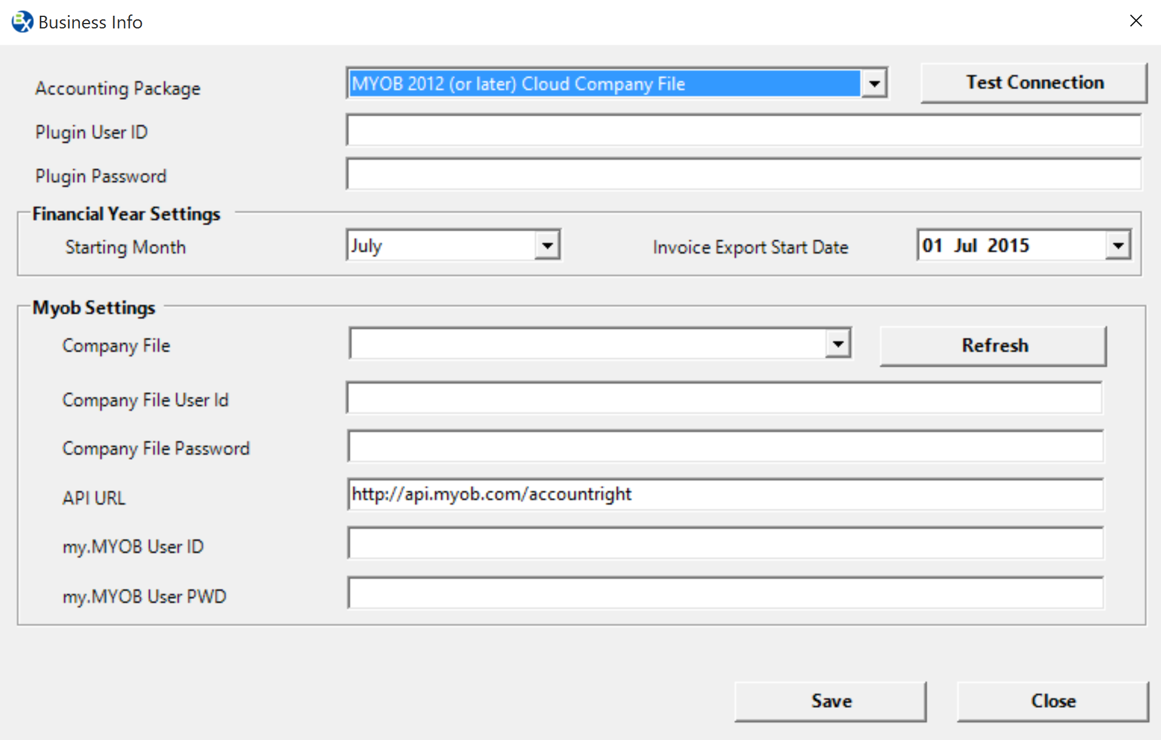Click the Plugin User ID label
This screenshot has width=1161, height=740.
(x=91, y=133)
